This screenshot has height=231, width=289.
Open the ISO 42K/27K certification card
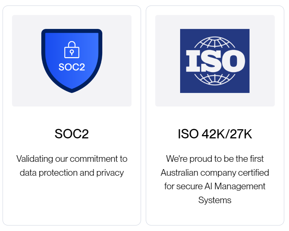215,115
